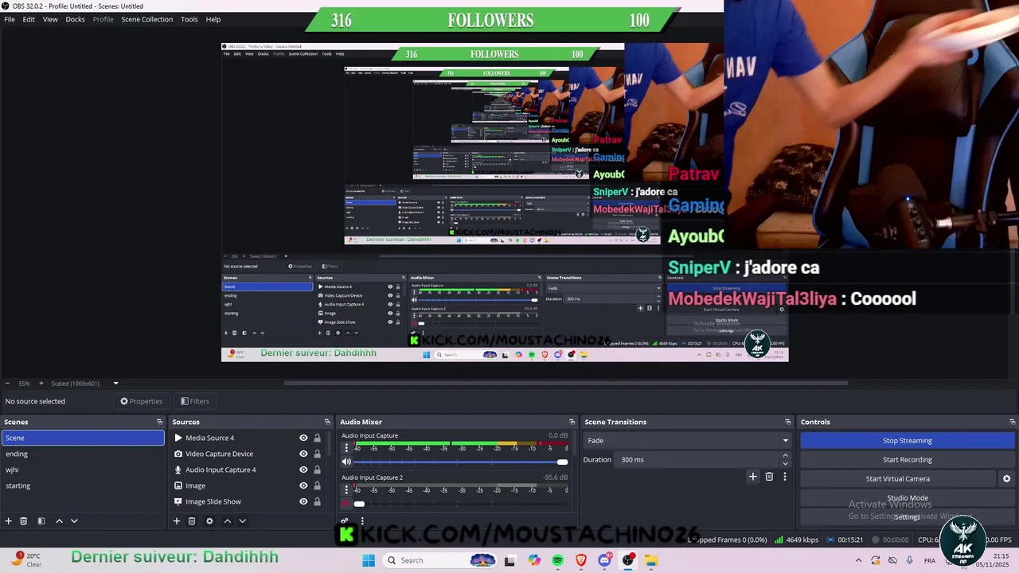Pop out the Scenes dock
Screen dimensions: 1019x573
pyautogui.click(x=159, y=422)
